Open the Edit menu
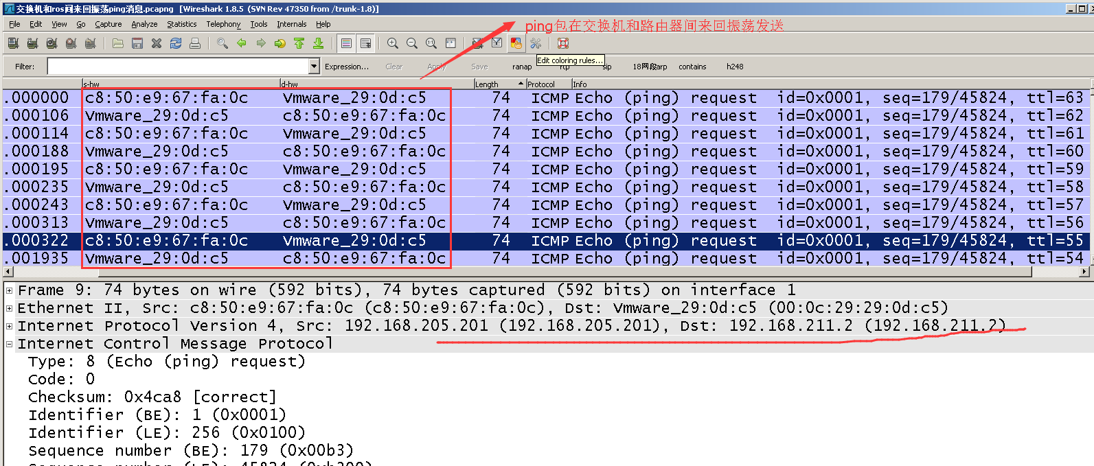The height and width of the screenshot is (466, 1094). [36, 24]
